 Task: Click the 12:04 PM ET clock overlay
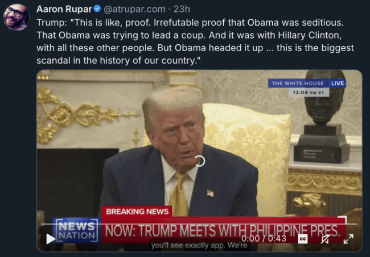tap(309, 92)
